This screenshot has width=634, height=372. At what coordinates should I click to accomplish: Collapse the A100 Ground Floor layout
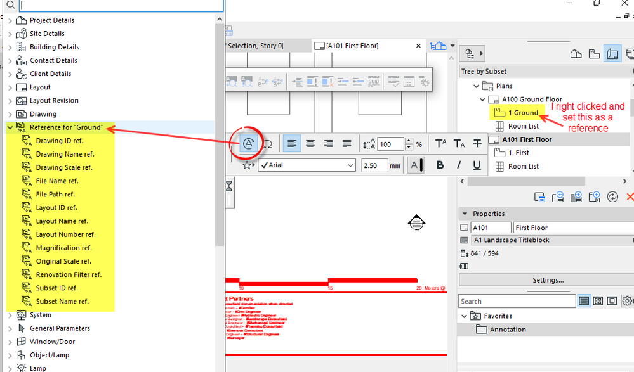482,99
